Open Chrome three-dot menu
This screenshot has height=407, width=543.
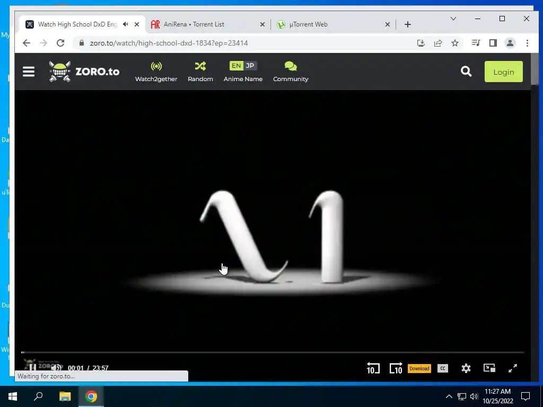[527, 43]
